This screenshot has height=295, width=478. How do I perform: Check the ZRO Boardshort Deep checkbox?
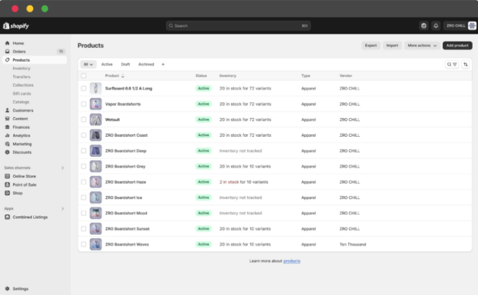tap(83, 150)
